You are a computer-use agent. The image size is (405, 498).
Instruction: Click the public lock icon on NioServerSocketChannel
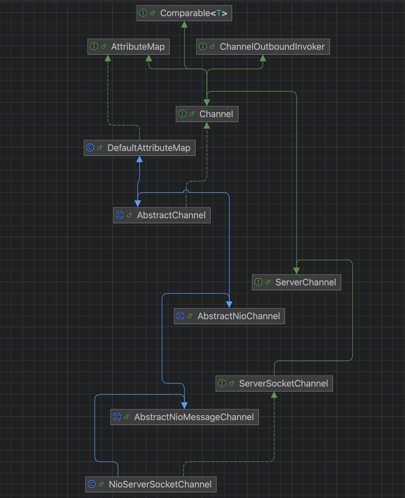click(101, 484)
